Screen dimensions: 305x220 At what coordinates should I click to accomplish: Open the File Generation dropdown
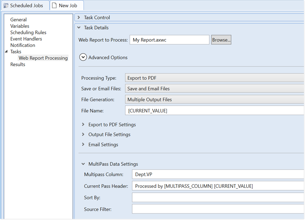point(215,100)
